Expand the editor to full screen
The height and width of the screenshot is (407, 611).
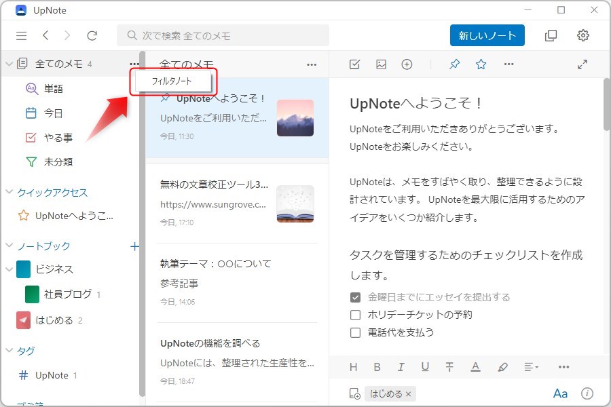pyautogui.click(x=582, y=64)
